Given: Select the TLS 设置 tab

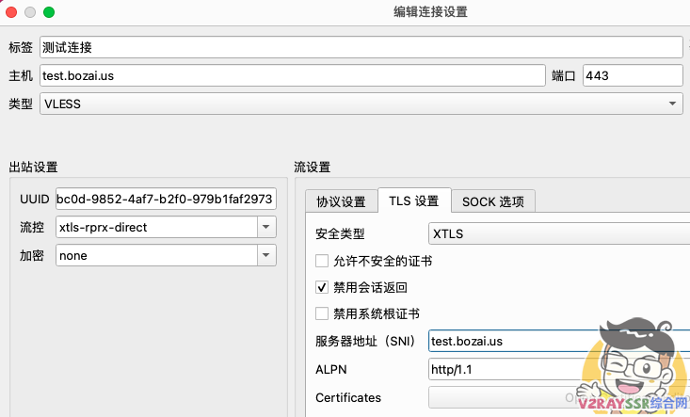Looking at the screenshot, I should [413, 201].
